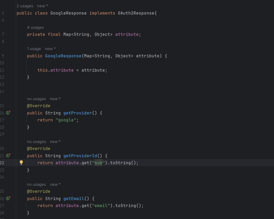The height and width of the screenshot is (219, 274).
Task: Click line number 9 in the gutter
Action: point(3,56)
